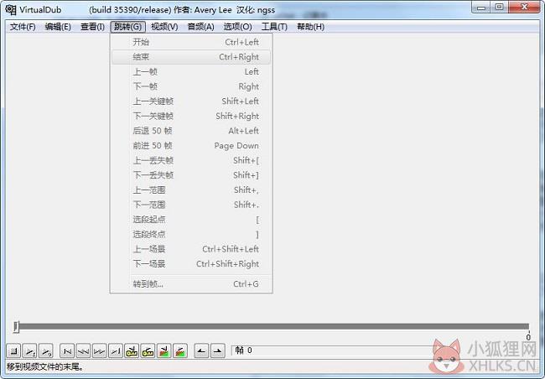Click the Stop playback button

point(13,351)
